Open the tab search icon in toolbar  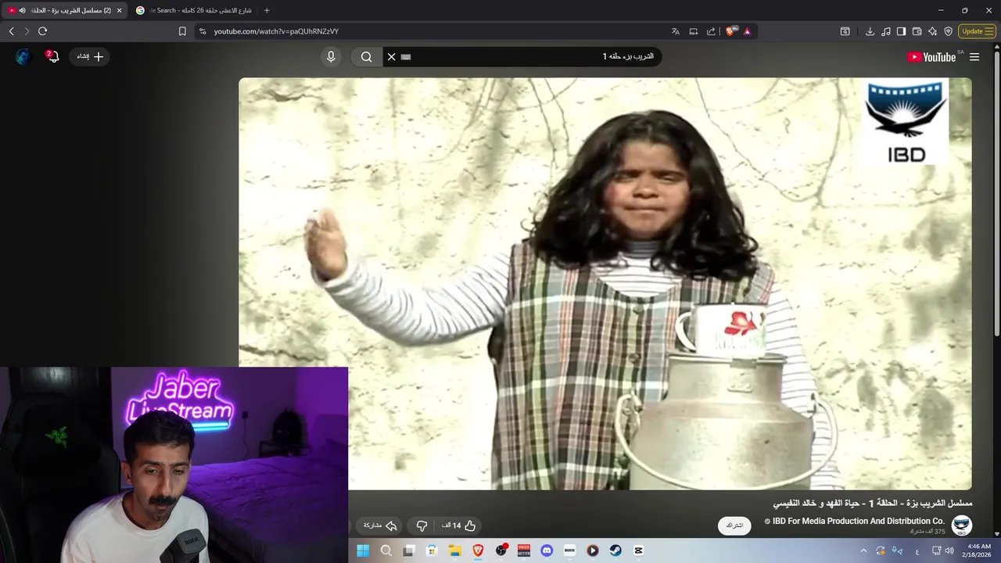pyautogui.click(x=845, y=31)
